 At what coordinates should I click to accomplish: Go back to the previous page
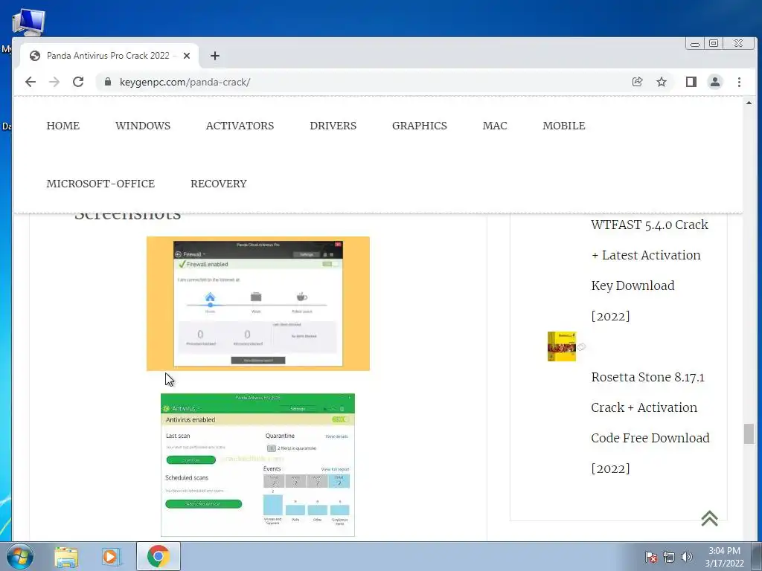(30, 82)
